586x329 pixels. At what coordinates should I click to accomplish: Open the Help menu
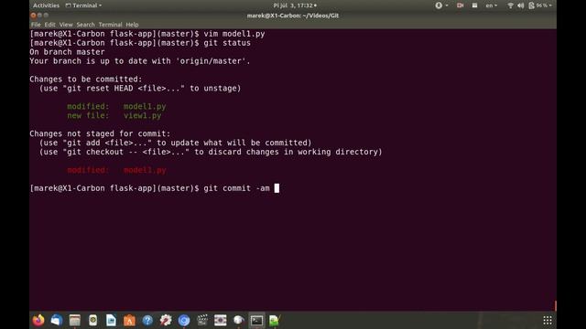tap(132, 25)
